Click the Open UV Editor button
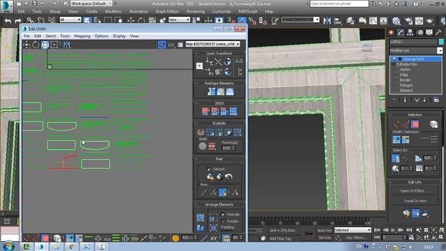This screenshot has width=446, height=251. coord(415,190)
